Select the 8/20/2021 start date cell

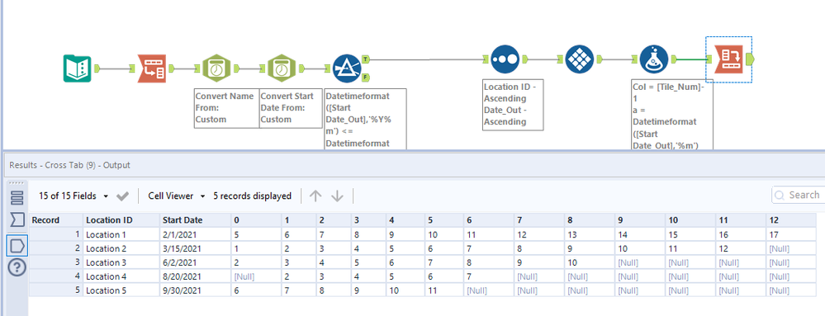pos(195,276)
